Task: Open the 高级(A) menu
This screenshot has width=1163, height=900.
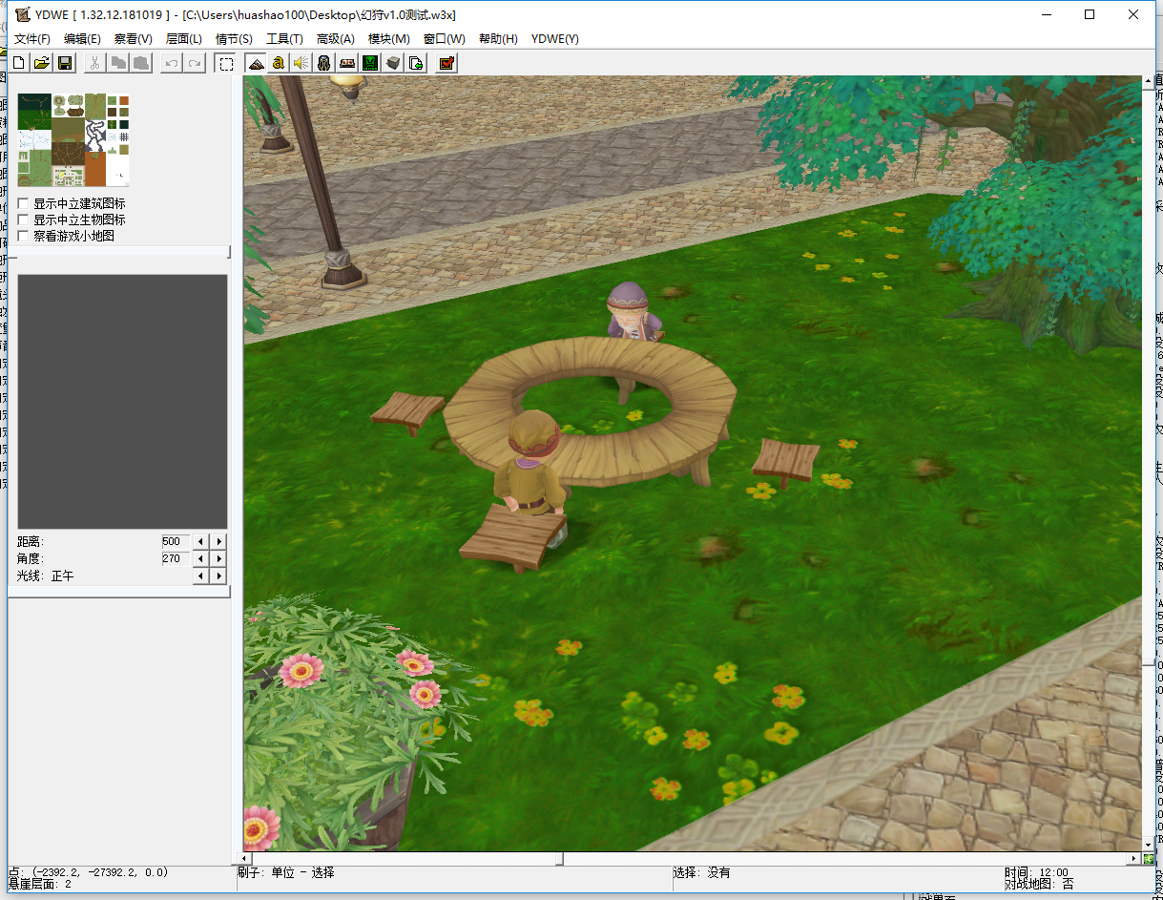Action: pos(335,39)
